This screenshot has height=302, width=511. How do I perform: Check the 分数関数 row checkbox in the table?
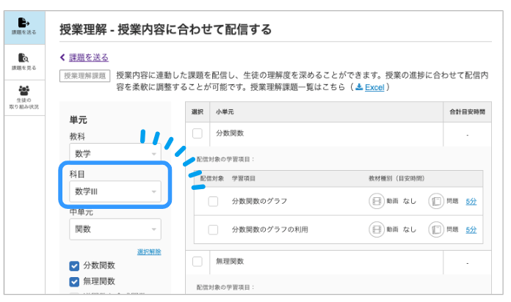pyautogui.click(x=197, y=133)
